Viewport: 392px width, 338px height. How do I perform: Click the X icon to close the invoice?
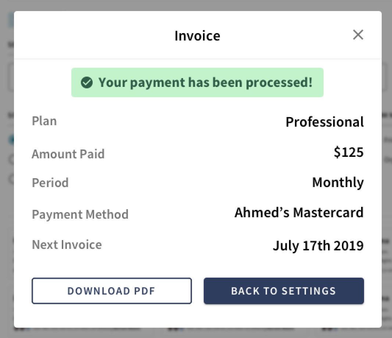(358, 35)
